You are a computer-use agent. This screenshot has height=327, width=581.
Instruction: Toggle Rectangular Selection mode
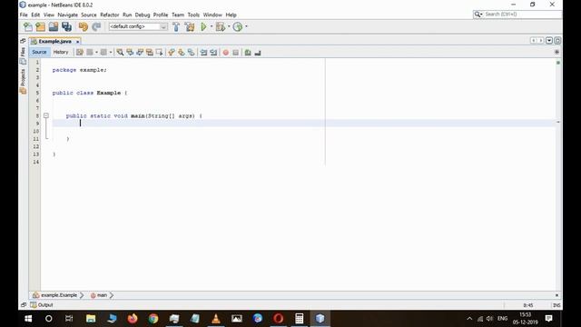coord(160,53)
